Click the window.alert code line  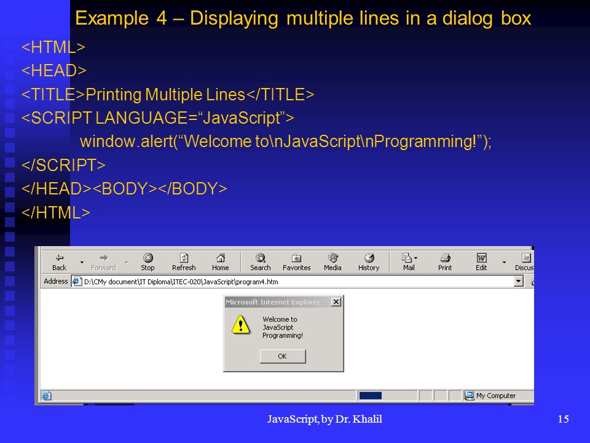(286, 142)
